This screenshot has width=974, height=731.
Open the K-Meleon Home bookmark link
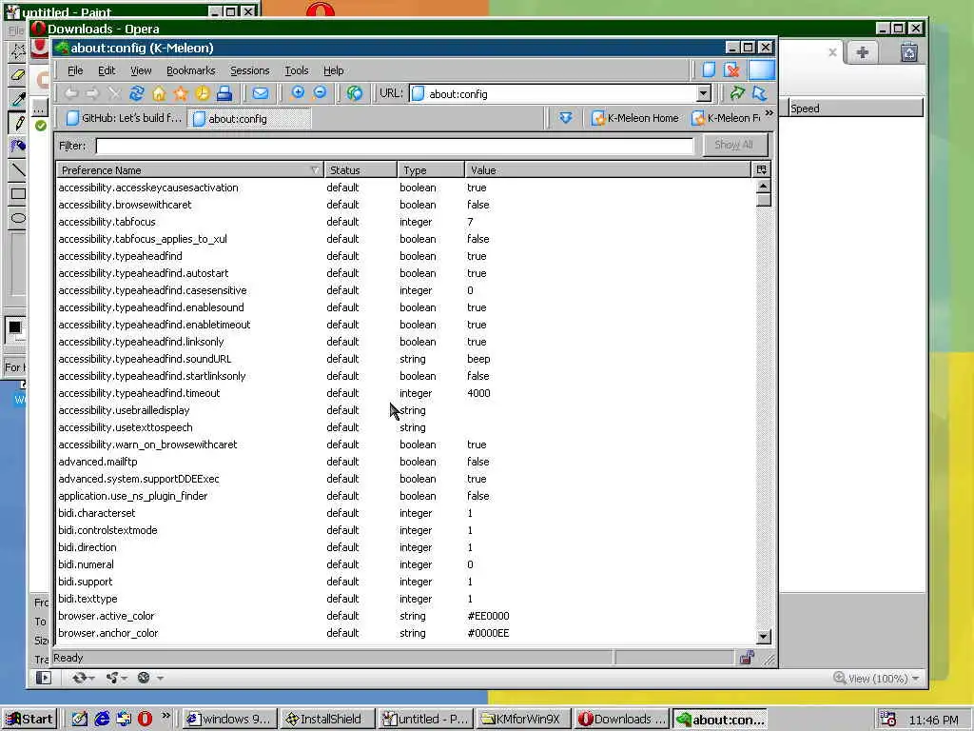point(634,118)
